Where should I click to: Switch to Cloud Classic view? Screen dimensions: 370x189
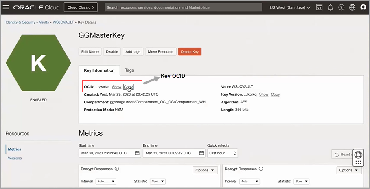(81, 7)
